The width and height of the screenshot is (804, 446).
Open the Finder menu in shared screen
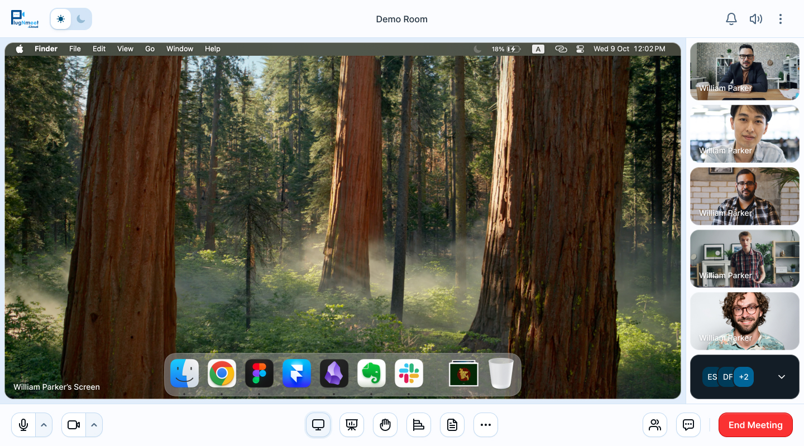[x=46, y=49]
